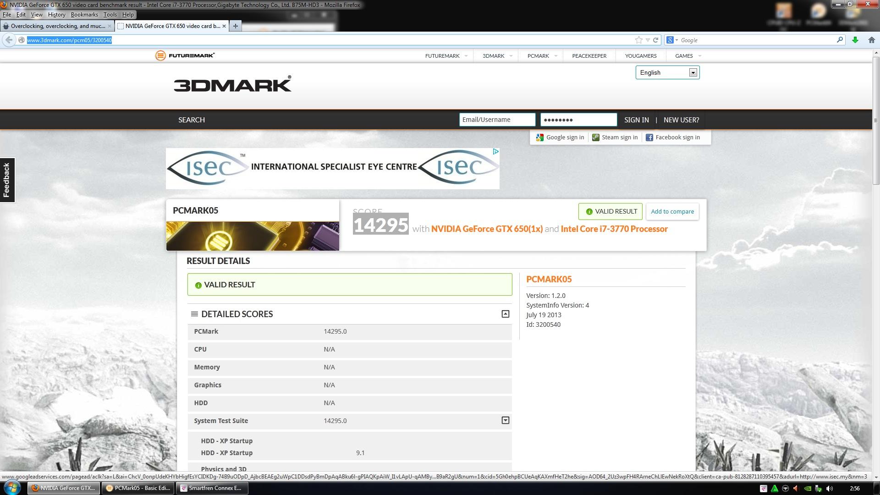Sign in with Google
Image resolution: width=880 pixels, height=495 pixels.
560,137
